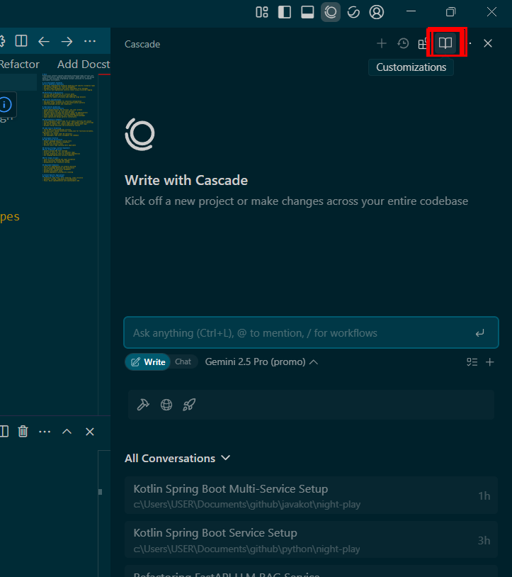Restore down the Windsurf window

pyautogui.click(x=450, y=12)
